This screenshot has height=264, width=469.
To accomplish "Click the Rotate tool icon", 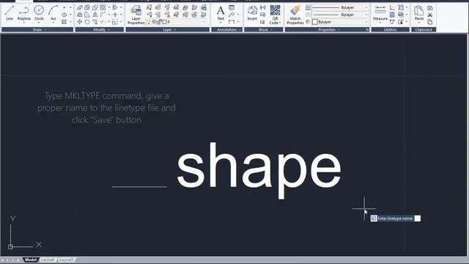I will (87, 22).
